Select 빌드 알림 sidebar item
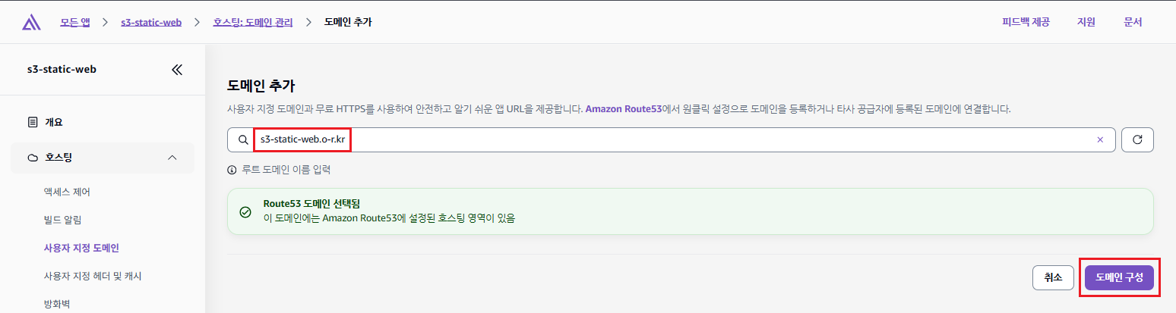 click(63, 220)
